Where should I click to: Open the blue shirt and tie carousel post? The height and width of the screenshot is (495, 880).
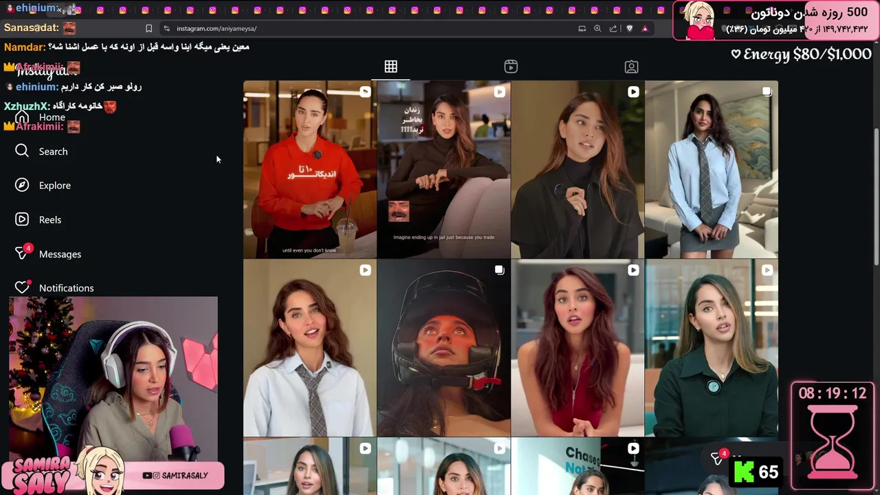click(x=712, y=169)
